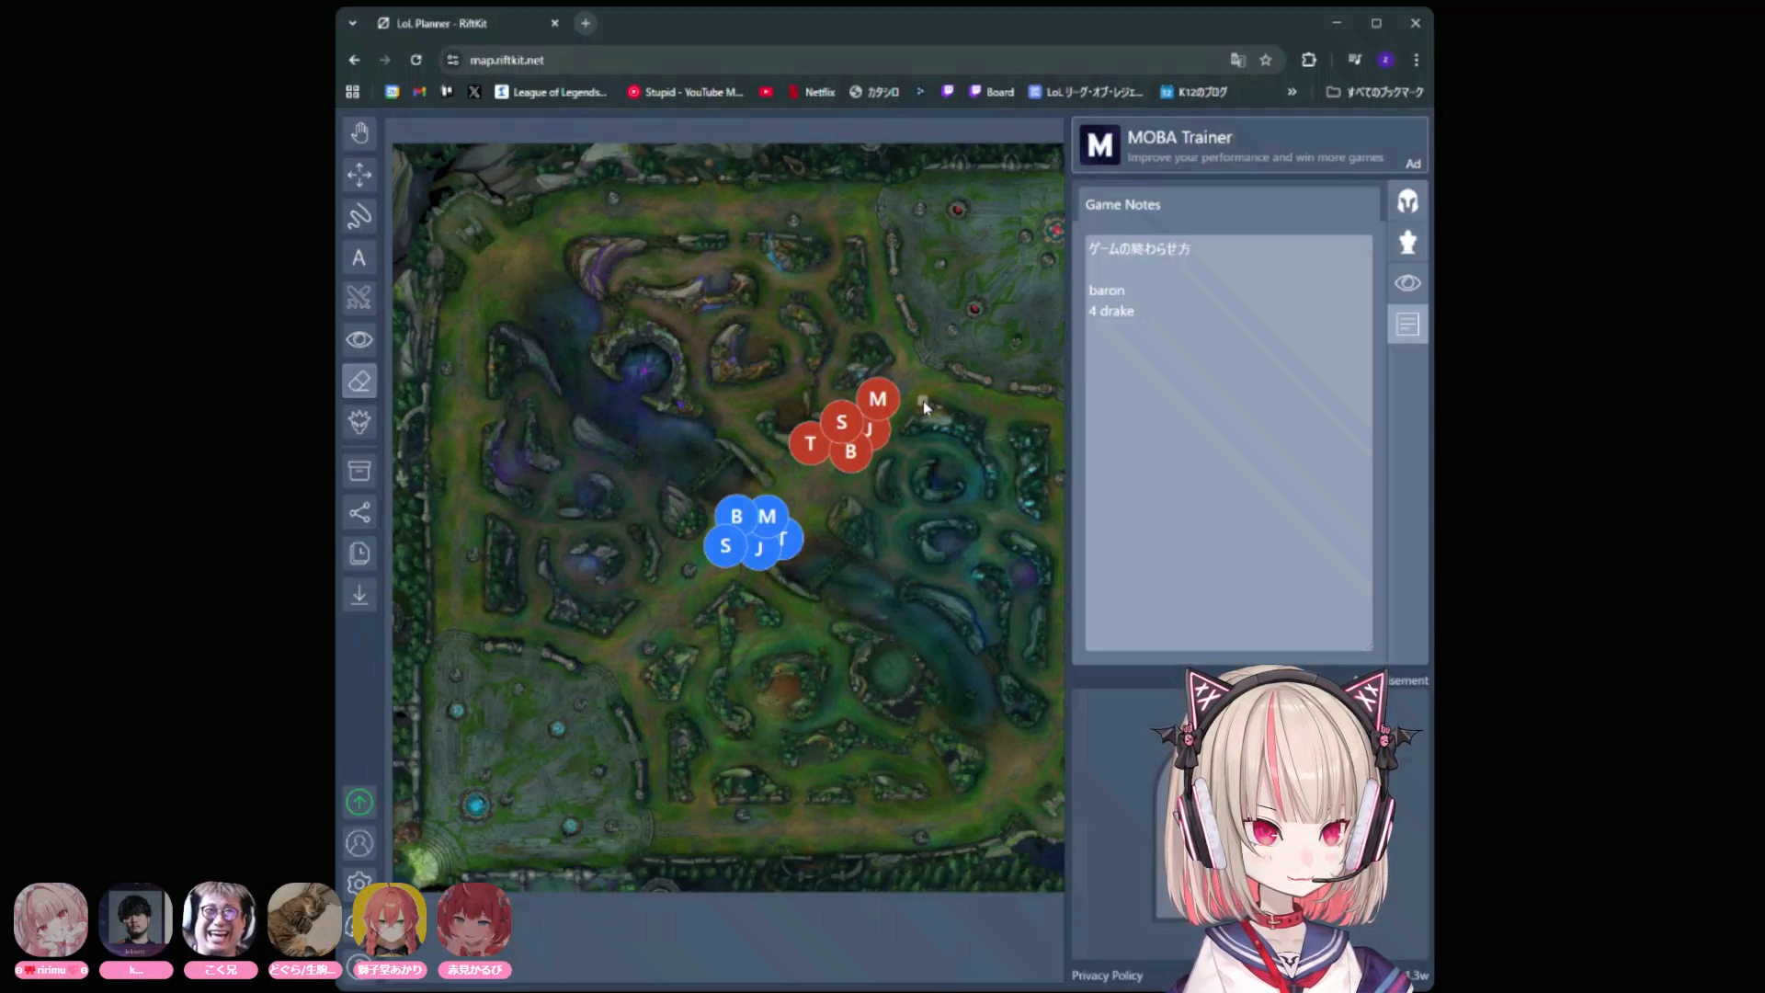Open the share map option
The width and height of the screenshot is (1765, 993).
coord(359,512)
